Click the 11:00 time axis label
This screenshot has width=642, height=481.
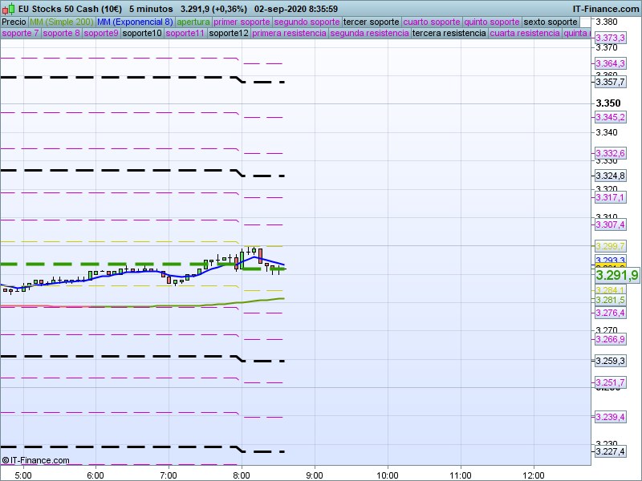point(461,475)
